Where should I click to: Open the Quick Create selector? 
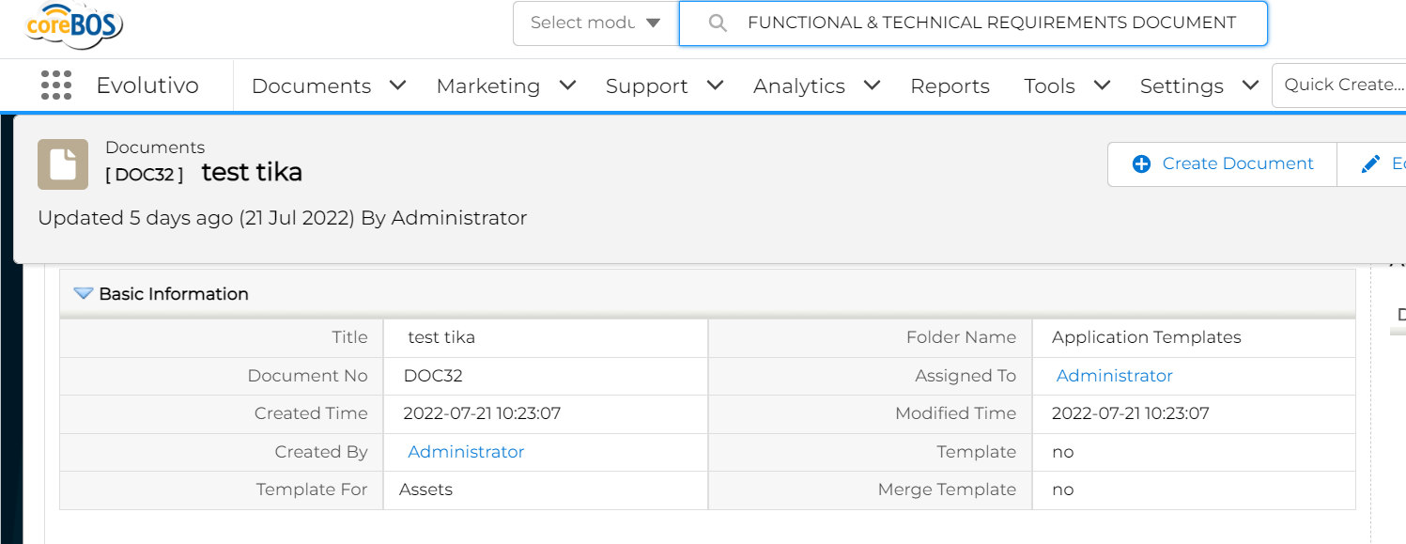point(1338,85)
